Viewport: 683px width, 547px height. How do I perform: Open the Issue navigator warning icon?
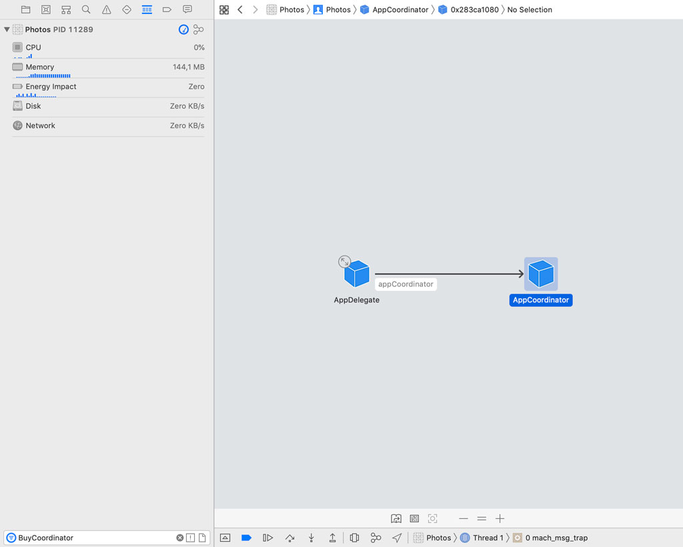[x=105, y=9]
